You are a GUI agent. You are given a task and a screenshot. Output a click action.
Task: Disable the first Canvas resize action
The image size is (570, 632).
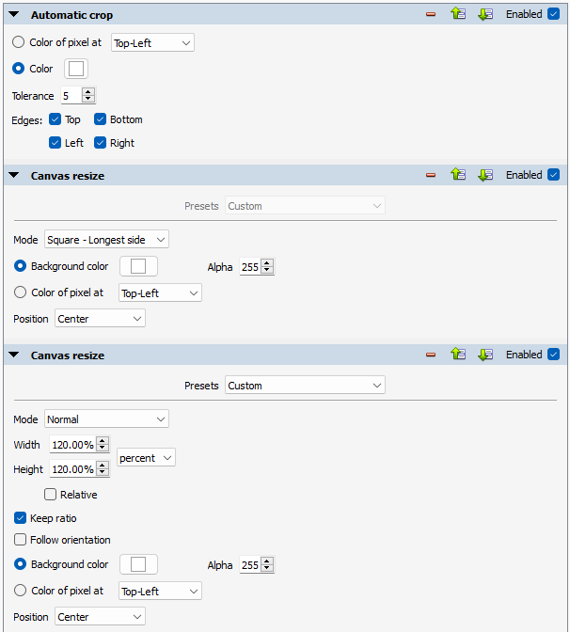tap(553, 175)
